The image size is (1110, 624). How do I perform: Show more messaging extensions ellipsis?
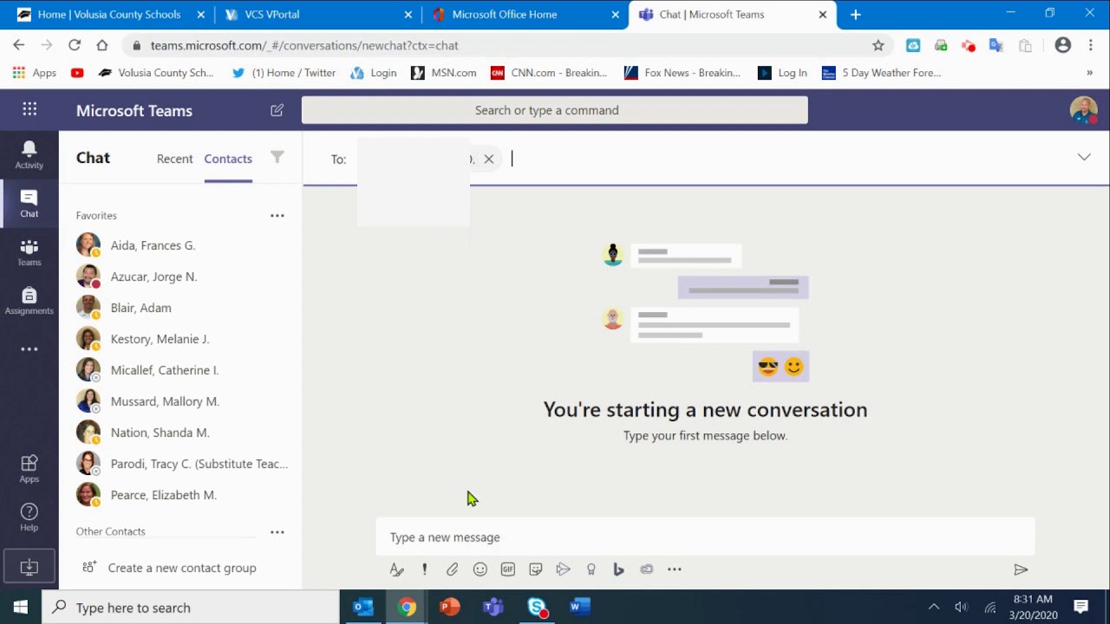pyautogui.click(x=674, y=569)
